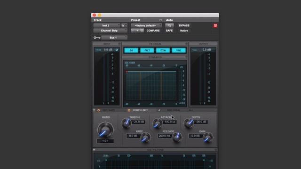Click the EQ/FILTERS header corner icon
This screenshot has height=169, width=301.
coord(215,150)
